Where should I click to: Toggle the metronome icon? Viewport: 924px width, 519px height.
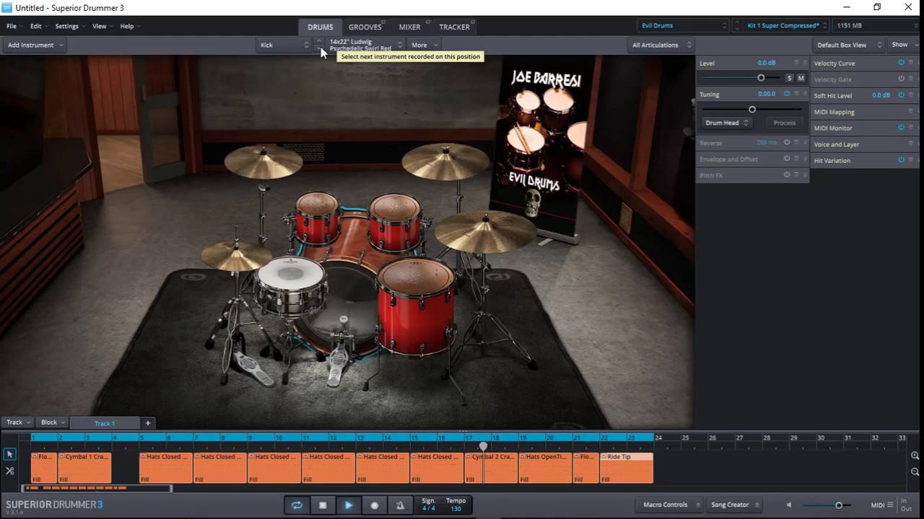[x=400, y=505]
